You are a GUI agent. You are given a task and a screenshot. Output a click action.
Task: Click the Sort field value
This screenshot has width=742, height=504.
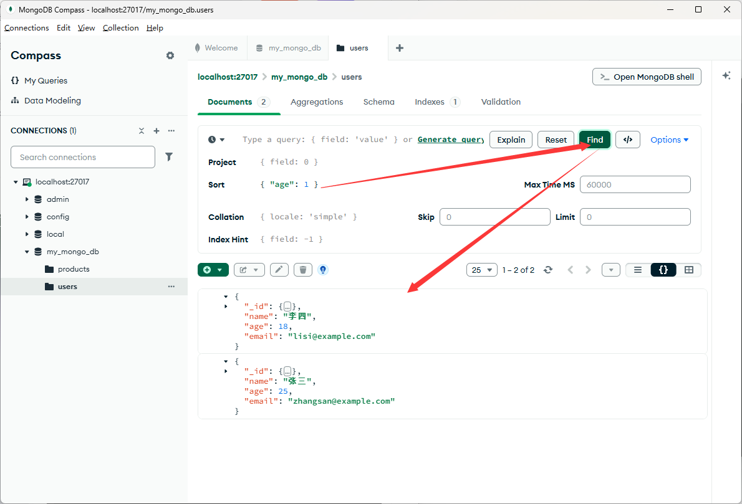coord(289,184)
